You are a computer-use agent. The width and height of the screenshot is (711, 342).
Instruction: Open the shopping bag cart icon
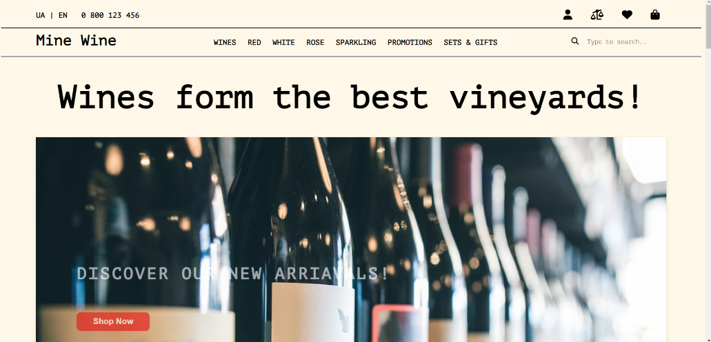(654, 15)
